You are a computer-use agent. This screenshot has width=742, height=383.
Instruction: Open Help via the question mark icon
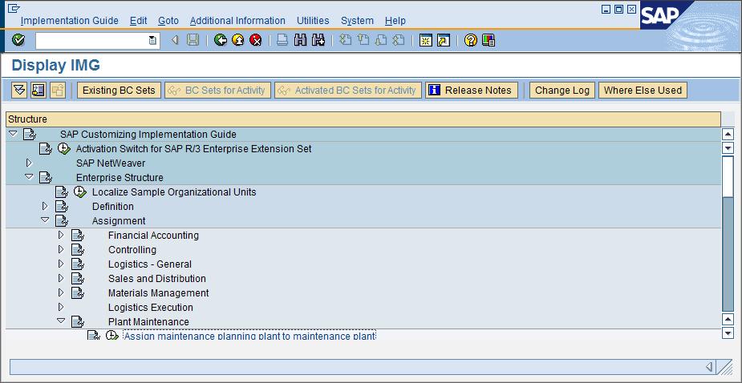tap(470, 40)
